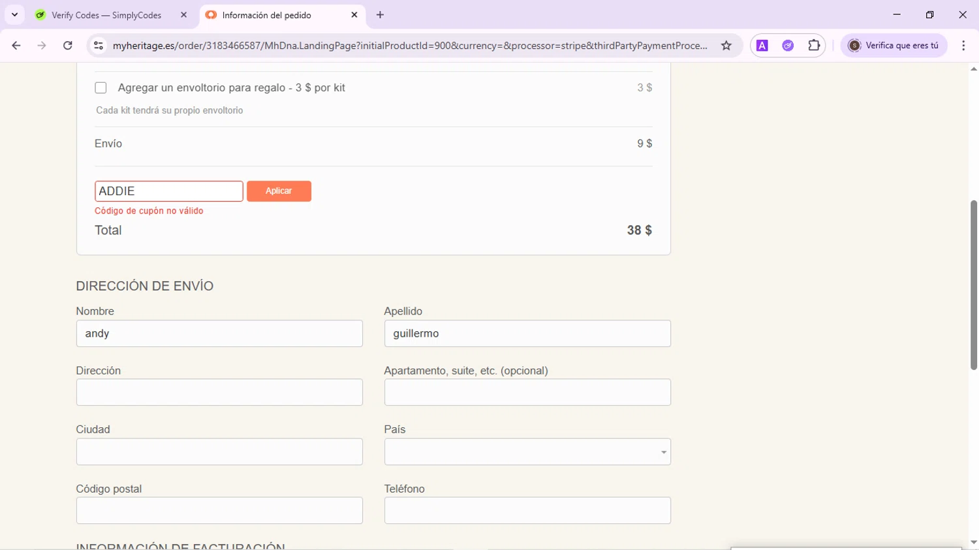The width and height of the screenshot is (979, 550).
Task: Open the País dropdown
Action: point(527,451)
